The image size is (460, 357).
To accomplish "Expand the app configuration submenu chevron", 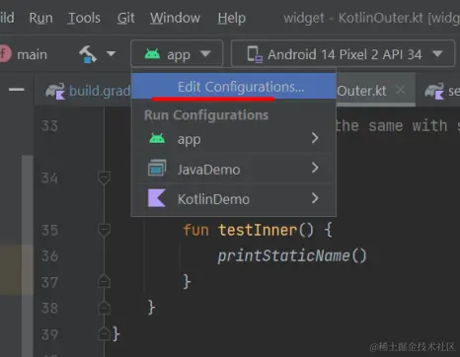I will (x=315, y=138).
